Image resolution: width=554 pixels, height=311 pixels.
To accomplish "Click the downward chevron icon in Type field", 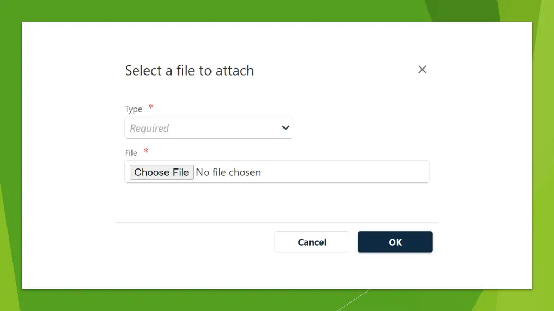I will coord(286,128).
